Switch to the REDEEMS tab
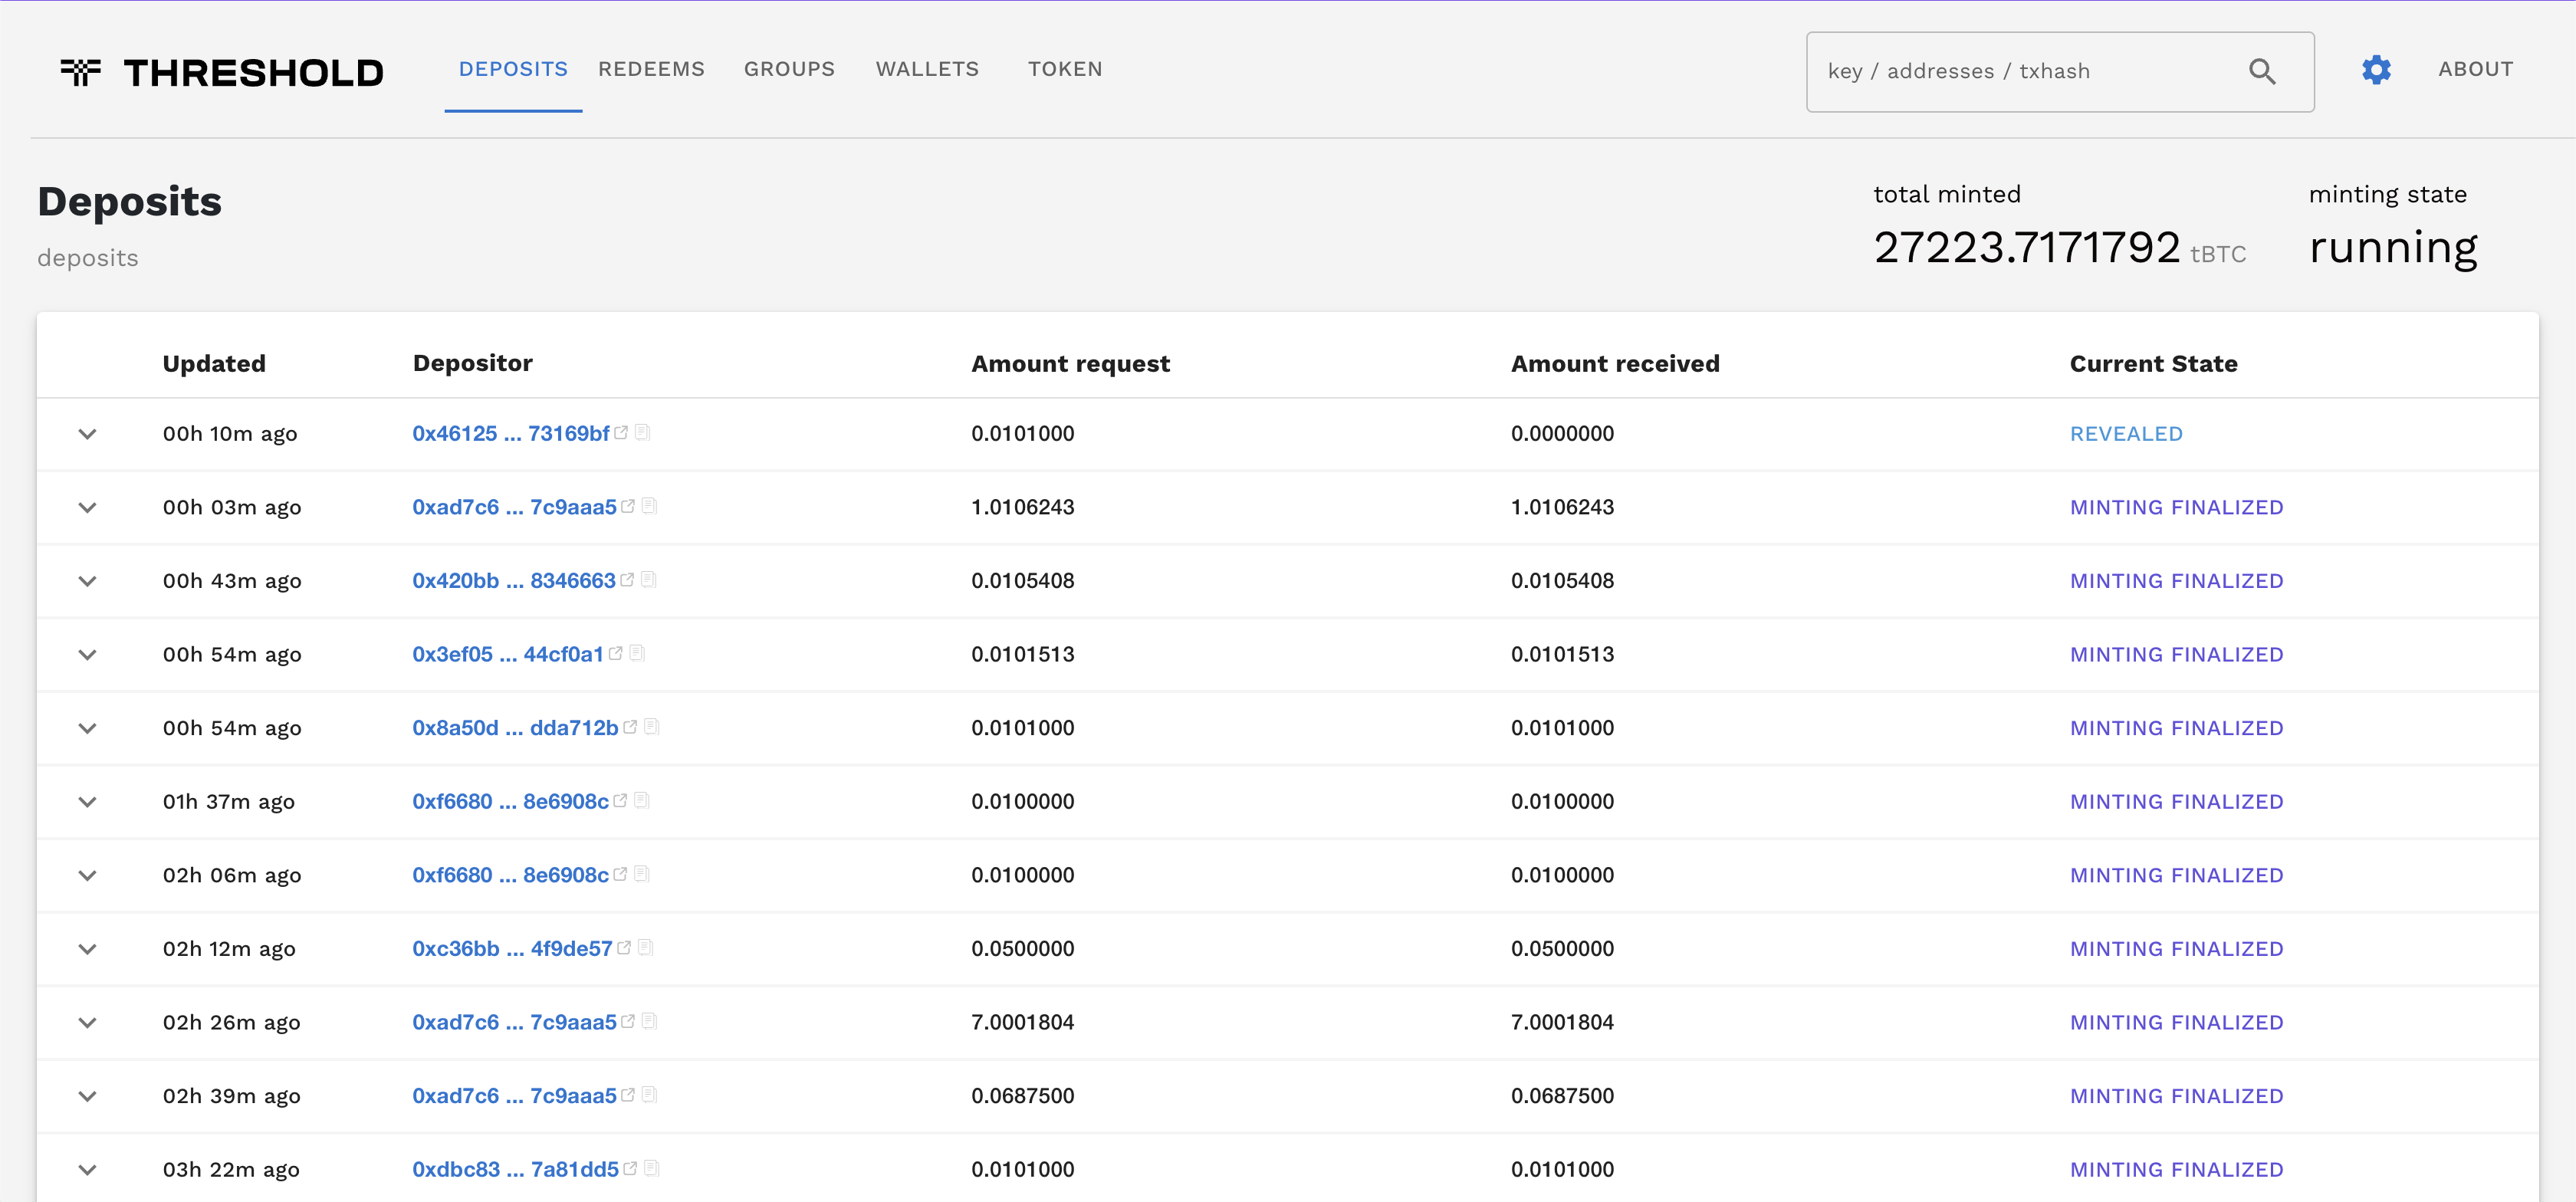Image resolution: width=2576 pixels, height=1202 pixels. [x=651, y=69]
